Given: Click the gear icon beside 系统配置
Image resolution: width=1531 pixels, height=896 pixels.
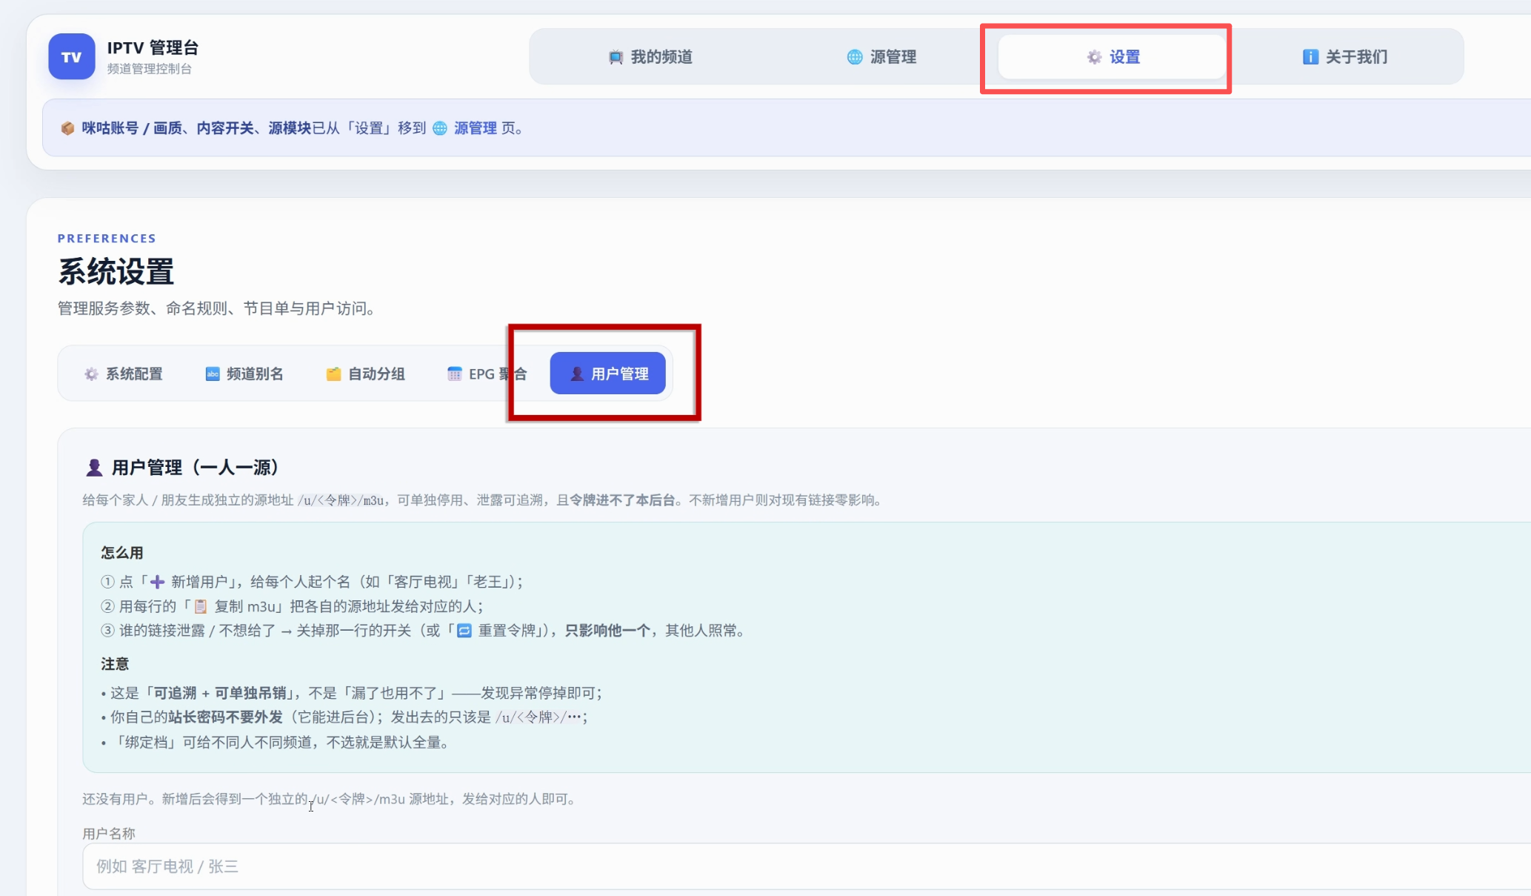Looking at the screenshot, I should point(91,374).
